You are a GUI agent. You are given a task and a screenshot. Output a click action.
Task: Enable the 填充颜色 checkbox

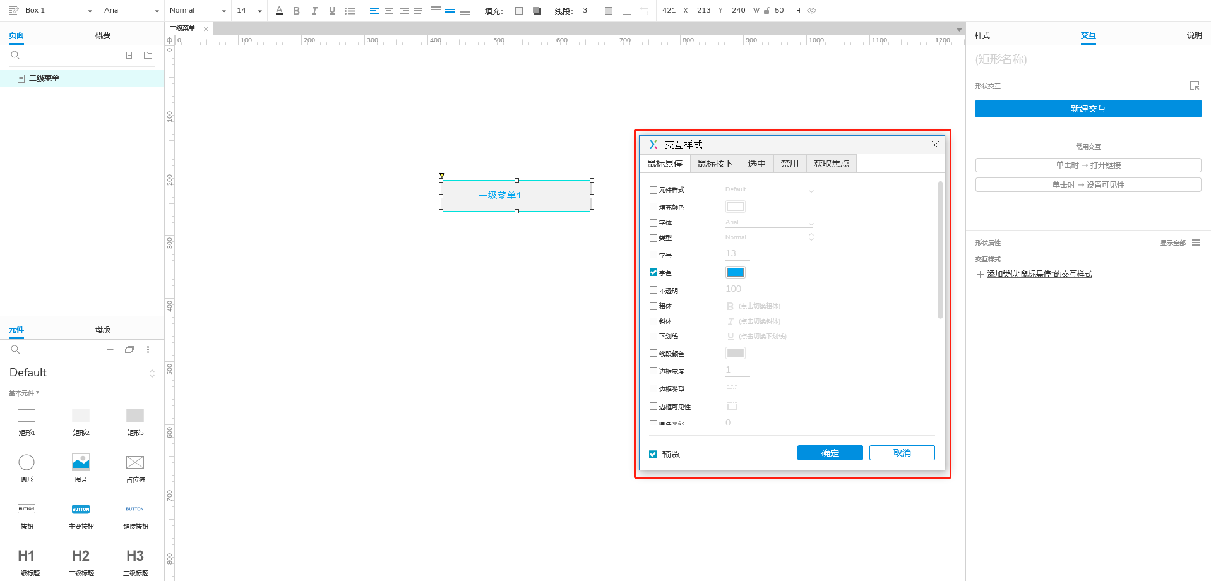click(653, 207)
